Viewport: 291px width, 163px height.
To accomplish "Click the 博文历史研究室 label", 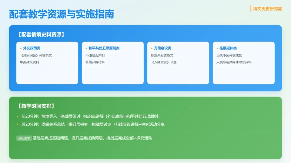I will click(x=267, y=9).
